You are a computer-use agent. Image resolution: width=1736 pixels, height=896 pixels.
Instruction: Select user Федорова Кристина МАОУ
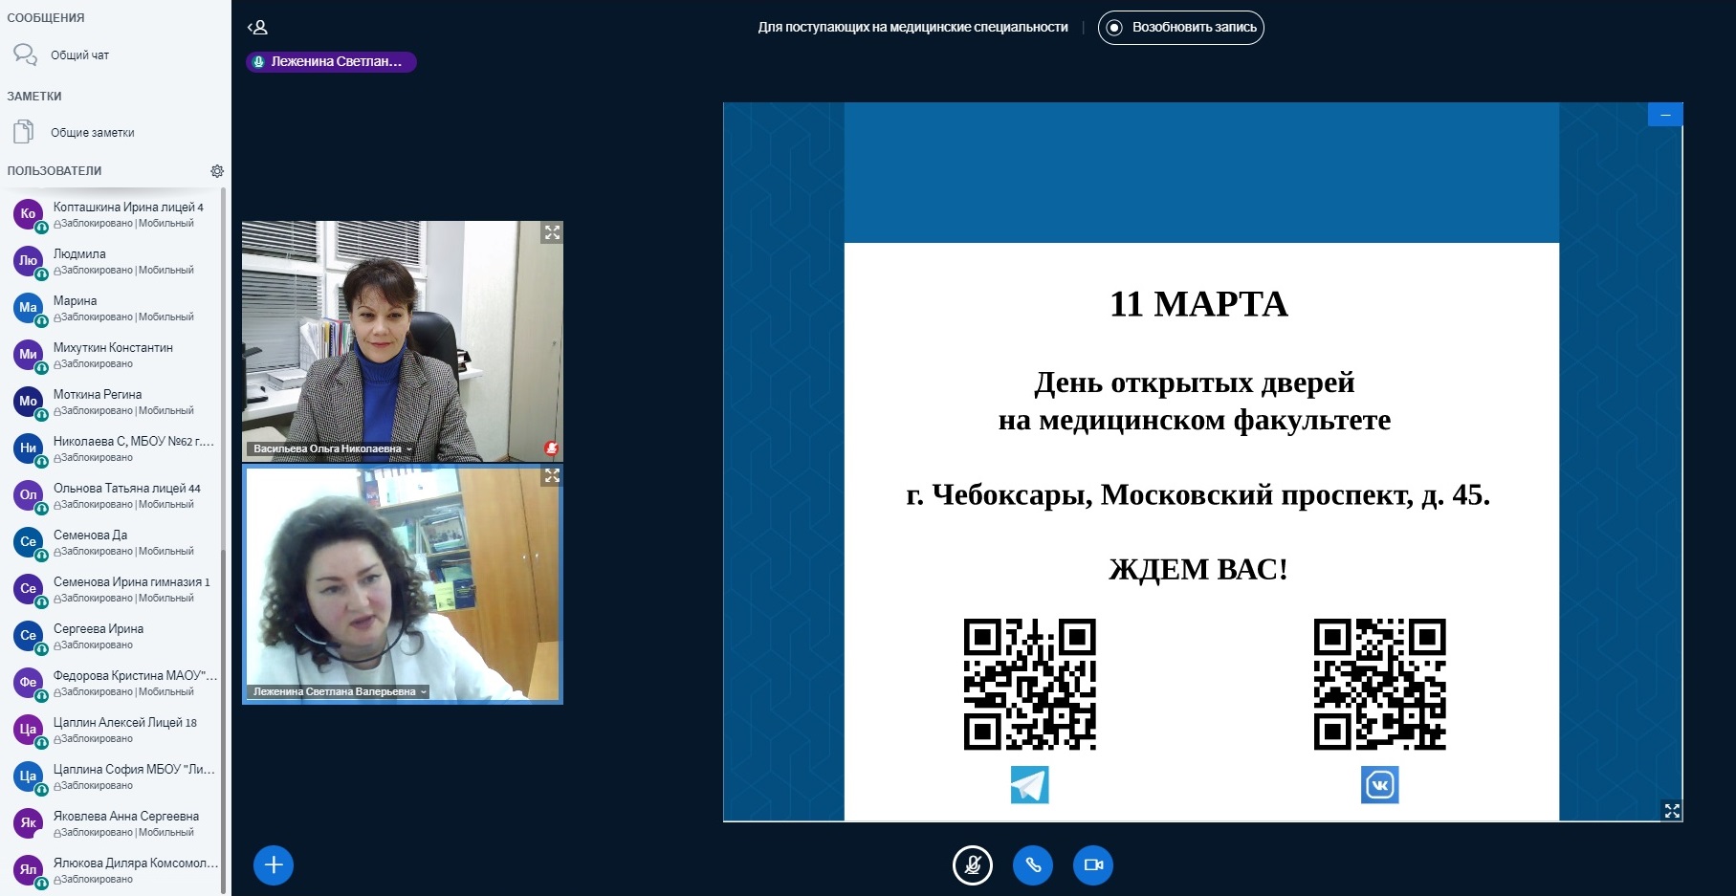(113, 683)
